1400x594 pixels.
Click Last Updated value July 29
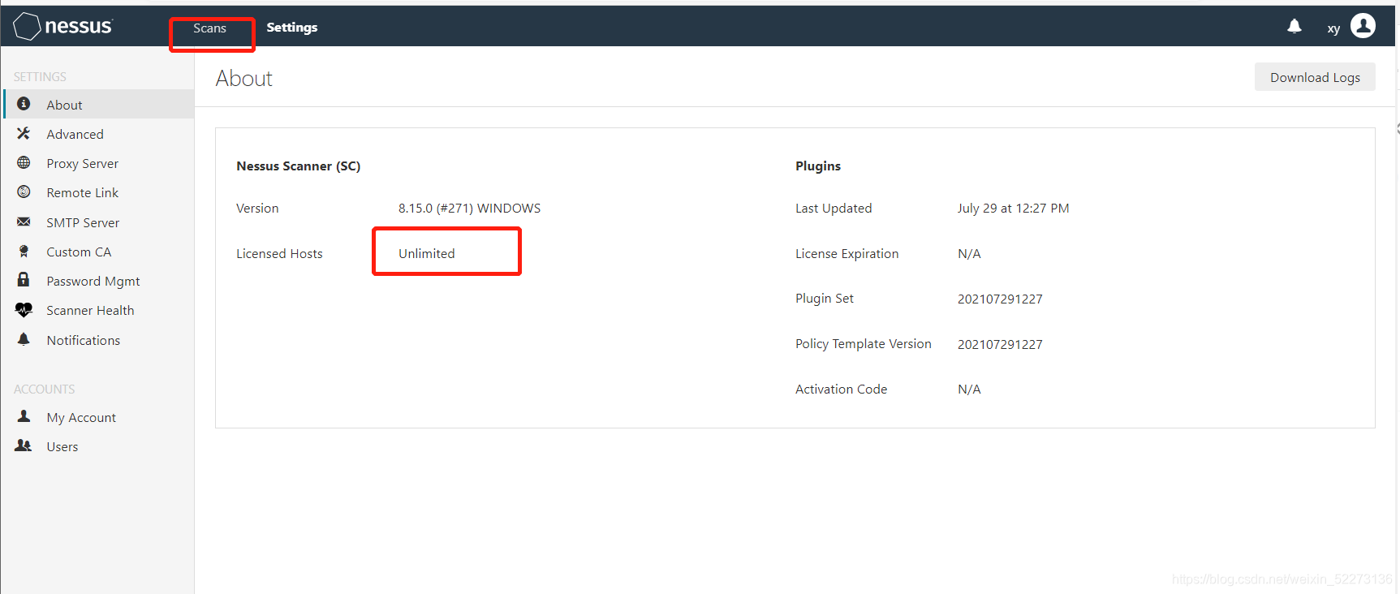tap(1013, 208)
